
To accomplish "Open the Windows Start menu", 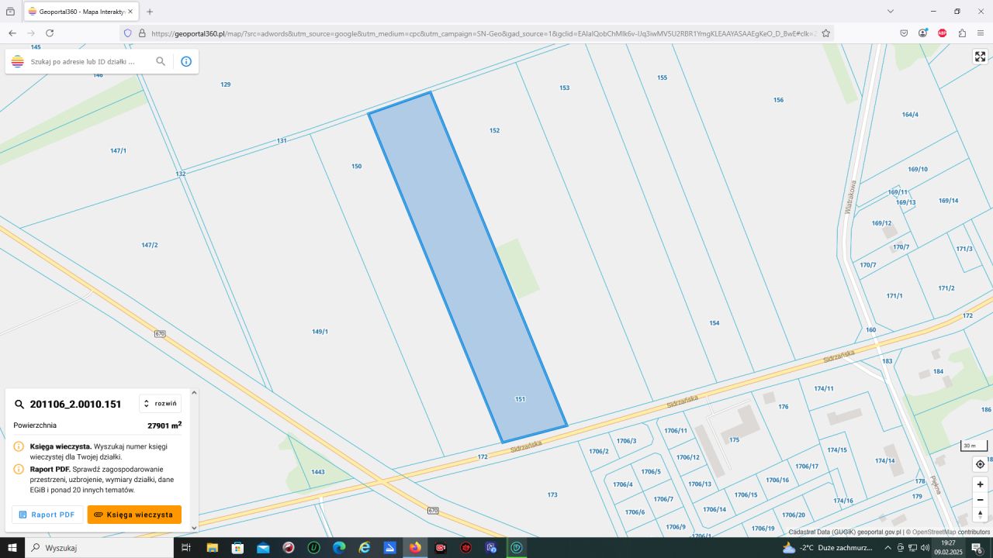I will [12, 548].
